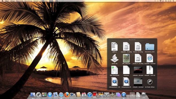
Task: Click the Im Finder öffnen arrow button
Action: click(150, 82)
